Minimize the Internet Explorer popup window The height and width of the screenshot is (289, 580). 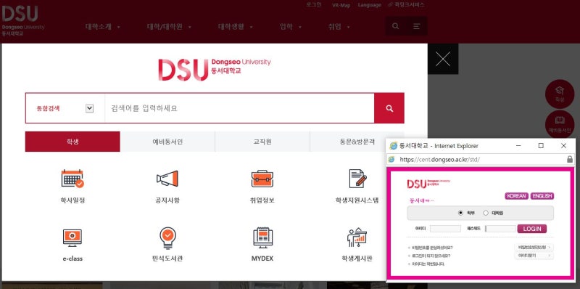[x=518, y=146]
